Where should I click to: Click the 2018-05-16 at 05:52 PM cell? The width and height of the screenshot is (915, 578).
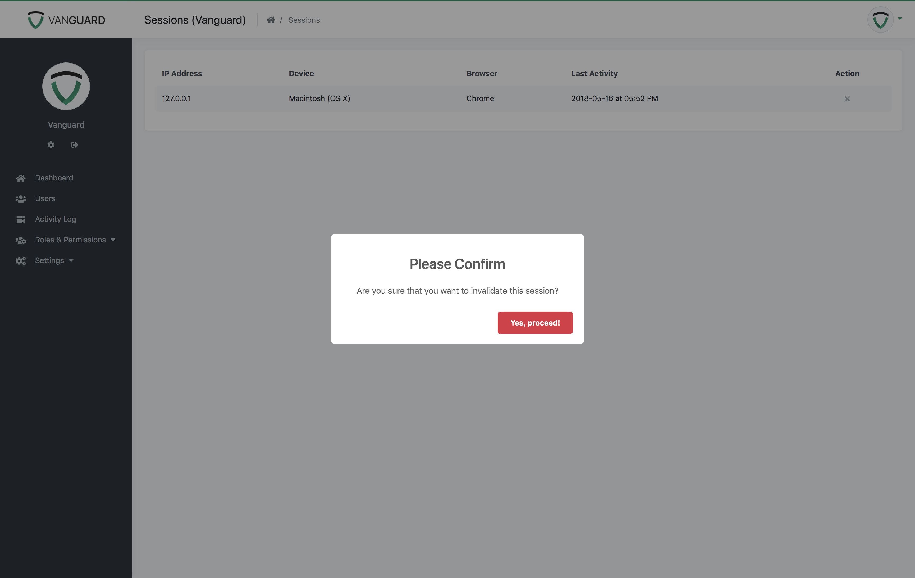pos(614,98)
